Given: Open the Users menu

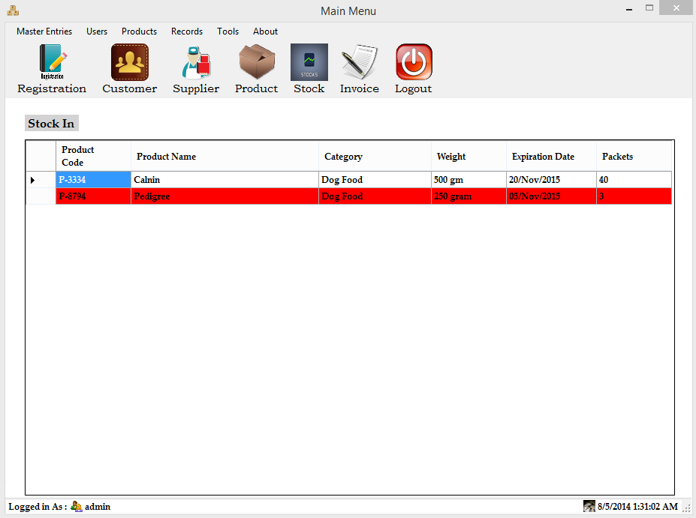Looking at the screenshot, I should tap(97, 31).
